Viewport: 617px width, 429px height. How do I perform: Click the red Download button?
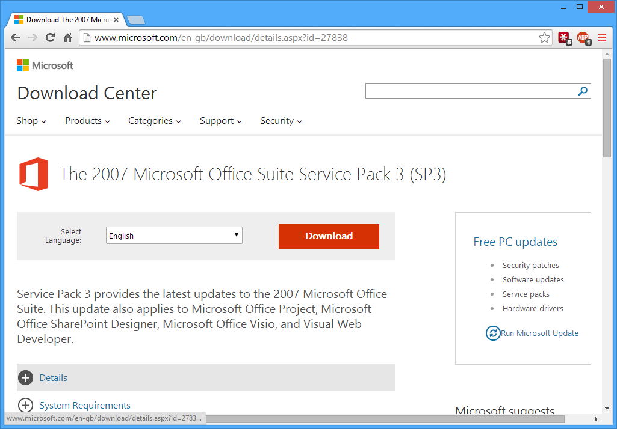(329, 237)
